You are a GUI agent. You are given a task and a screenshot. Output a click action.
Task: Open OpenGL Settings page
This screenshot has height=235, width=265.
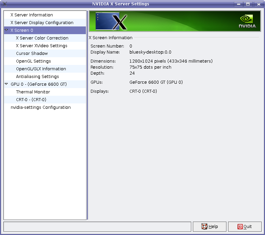point(45,61)
